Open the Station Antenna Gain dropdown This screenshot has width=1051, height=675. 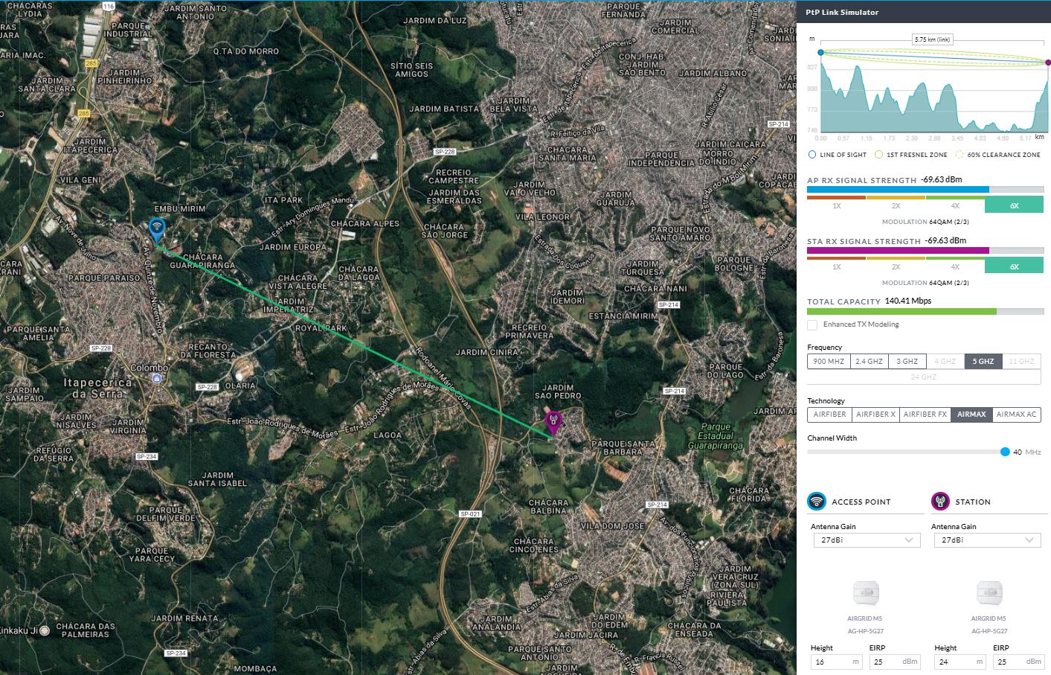click(987, 540)
